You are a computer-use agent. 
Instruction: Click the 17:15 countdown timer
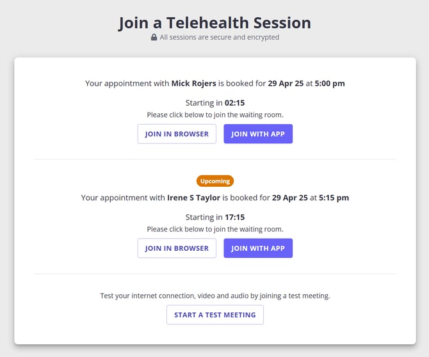234,218
